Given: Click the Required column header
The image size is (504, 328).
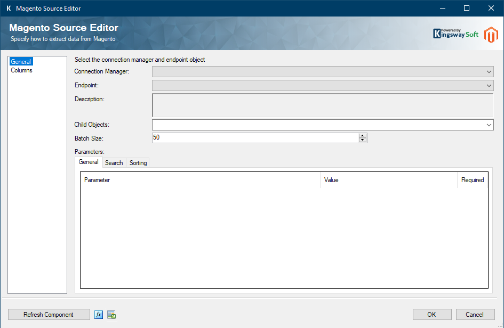Looking at the screenshot, I should [473, 180].
